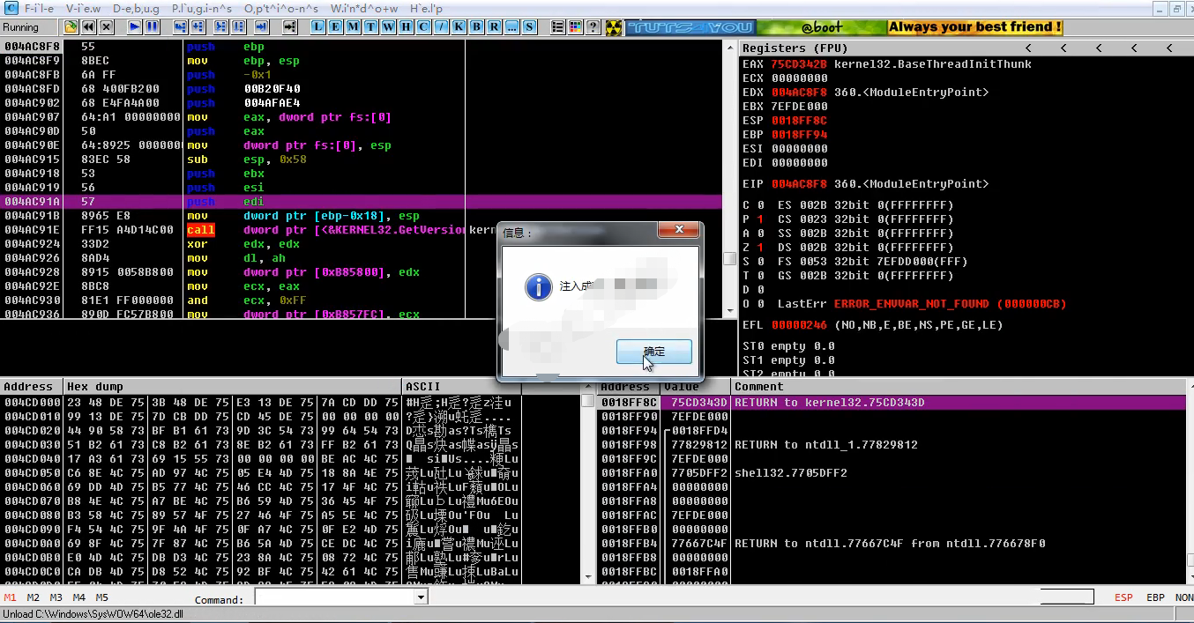Click the Open file toolbar icon

tap(71, 27)
